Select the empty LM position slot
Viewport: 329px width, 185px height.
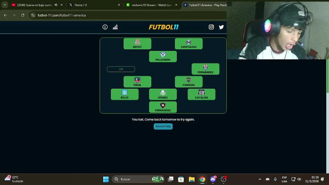tap(121, 69)
